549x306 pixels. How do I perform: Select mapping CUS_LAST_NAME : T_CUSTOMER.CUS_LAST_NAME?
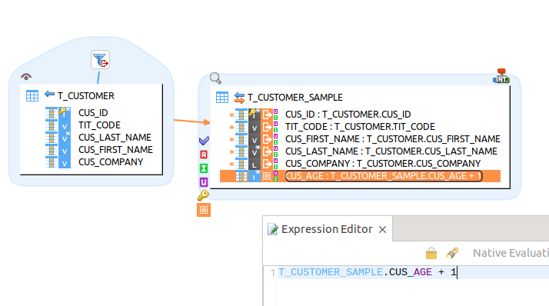pos(391,151)
